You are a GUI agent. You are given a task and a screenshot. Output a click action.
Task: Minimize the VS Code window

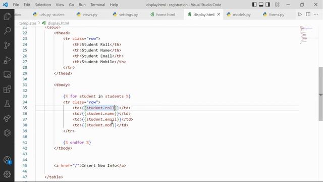click(x=288, y=5)
